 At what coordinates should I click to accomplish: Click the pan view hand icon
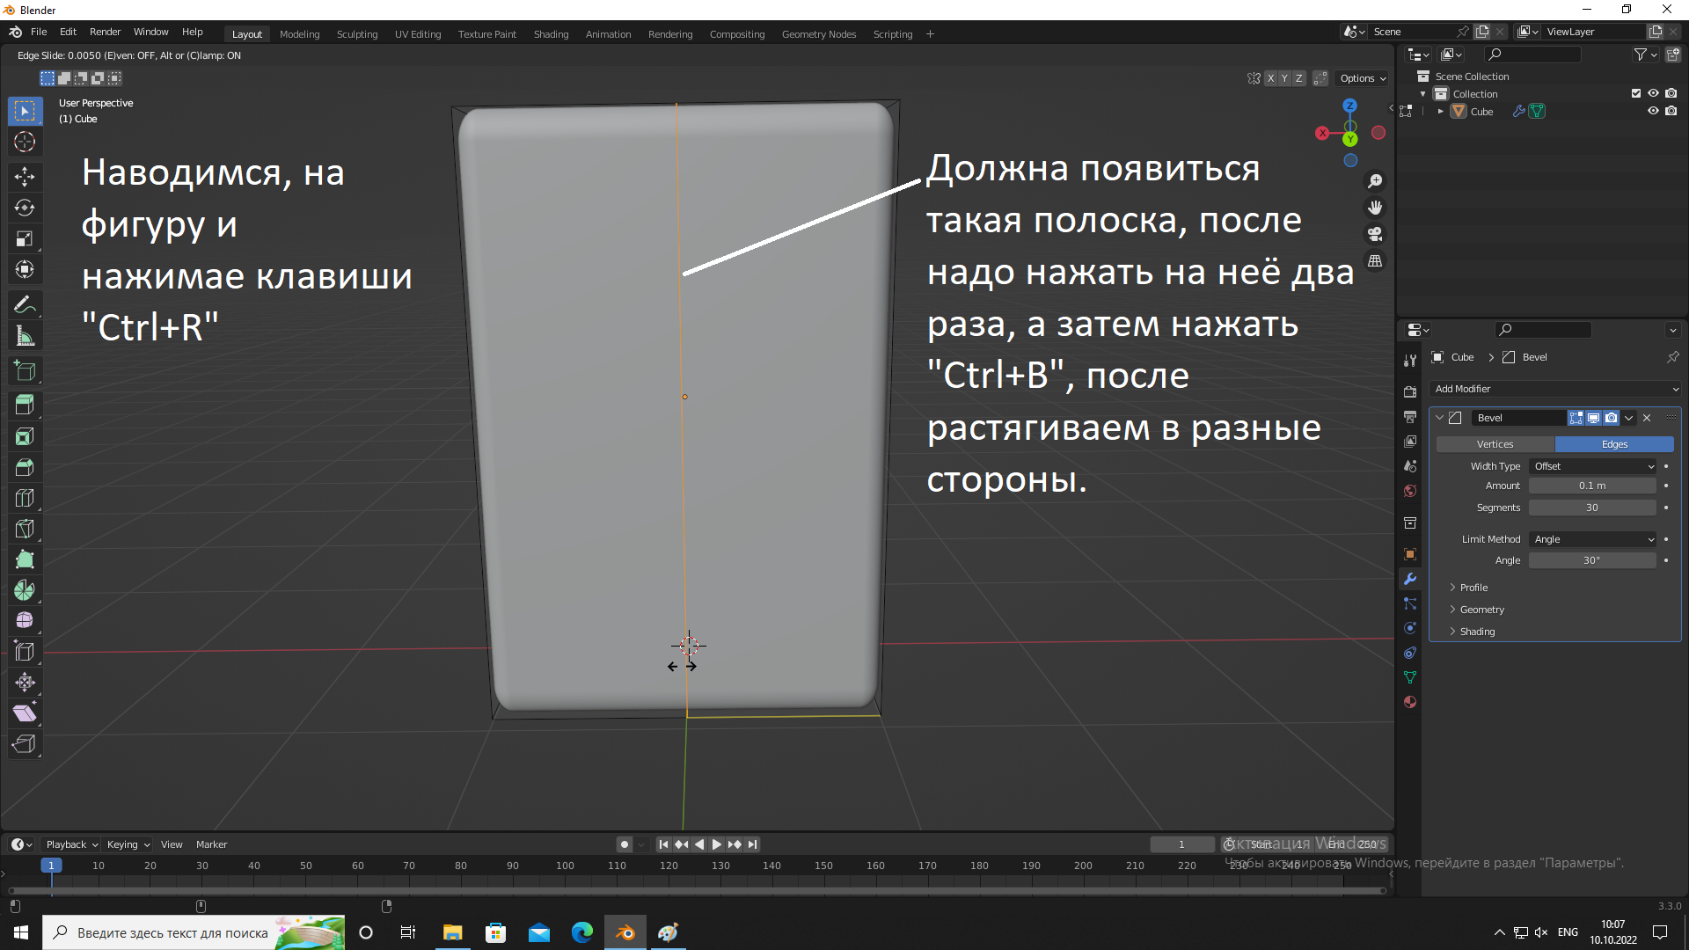(x=1375, y=208)
